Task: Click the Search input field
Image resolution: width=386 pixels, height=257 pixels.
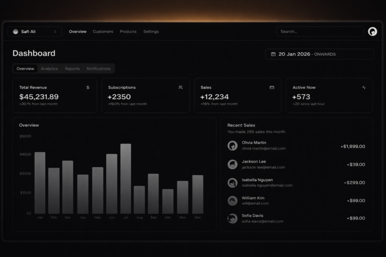Action: click(x=320, y=32)
